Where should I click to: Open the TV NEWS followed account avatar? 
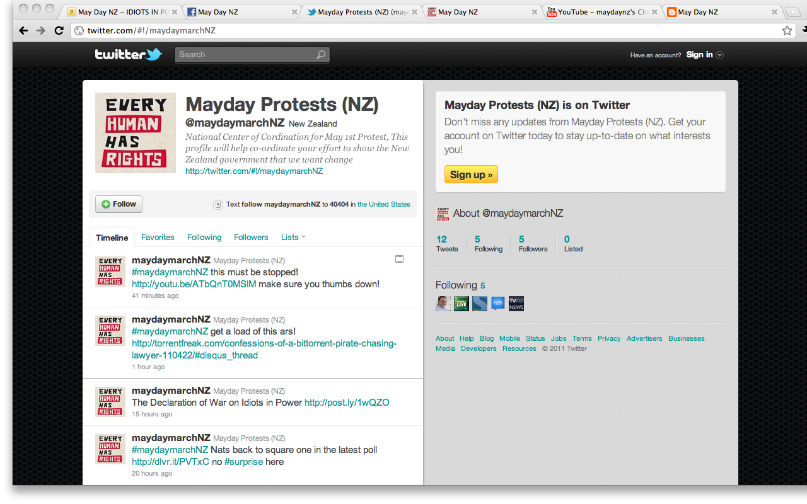(x=516, y=304)
